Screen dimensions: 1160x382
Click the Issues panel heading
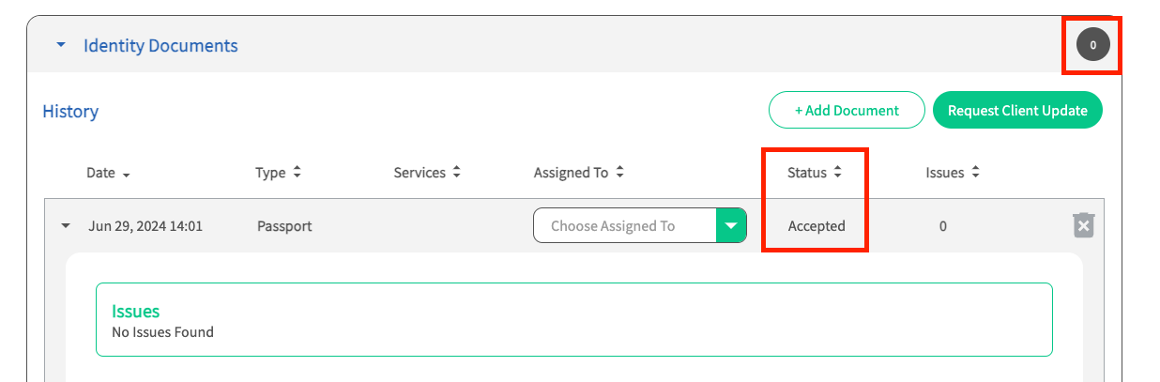136,312
